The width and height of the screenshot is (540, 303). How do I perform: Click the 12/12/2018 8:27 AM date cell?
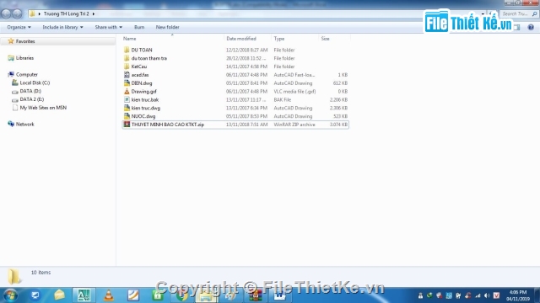tap(246, 50)
